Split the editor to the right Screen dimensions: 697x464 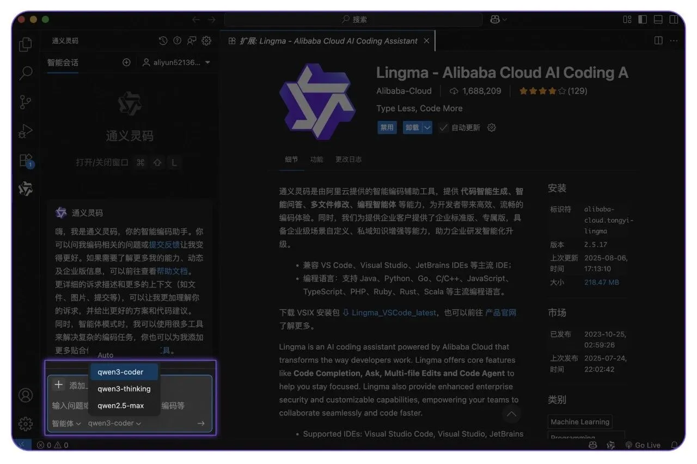[658, 41]
